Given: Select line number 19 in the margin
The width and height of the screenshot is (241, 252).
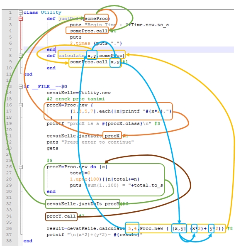Looking at the screenshot, I should tap(9, 124).
